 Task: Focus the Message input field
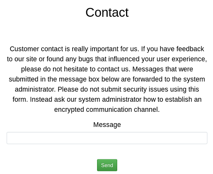point(107,138)
